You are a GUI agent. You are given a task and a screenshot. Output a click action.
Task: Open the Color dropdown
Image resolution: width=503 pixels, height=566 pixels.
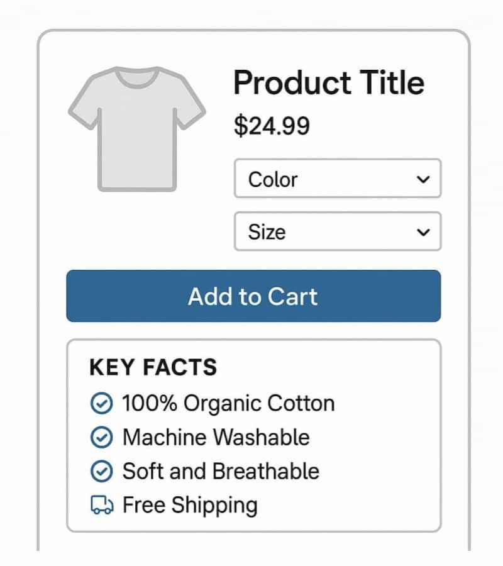[337, 179]
